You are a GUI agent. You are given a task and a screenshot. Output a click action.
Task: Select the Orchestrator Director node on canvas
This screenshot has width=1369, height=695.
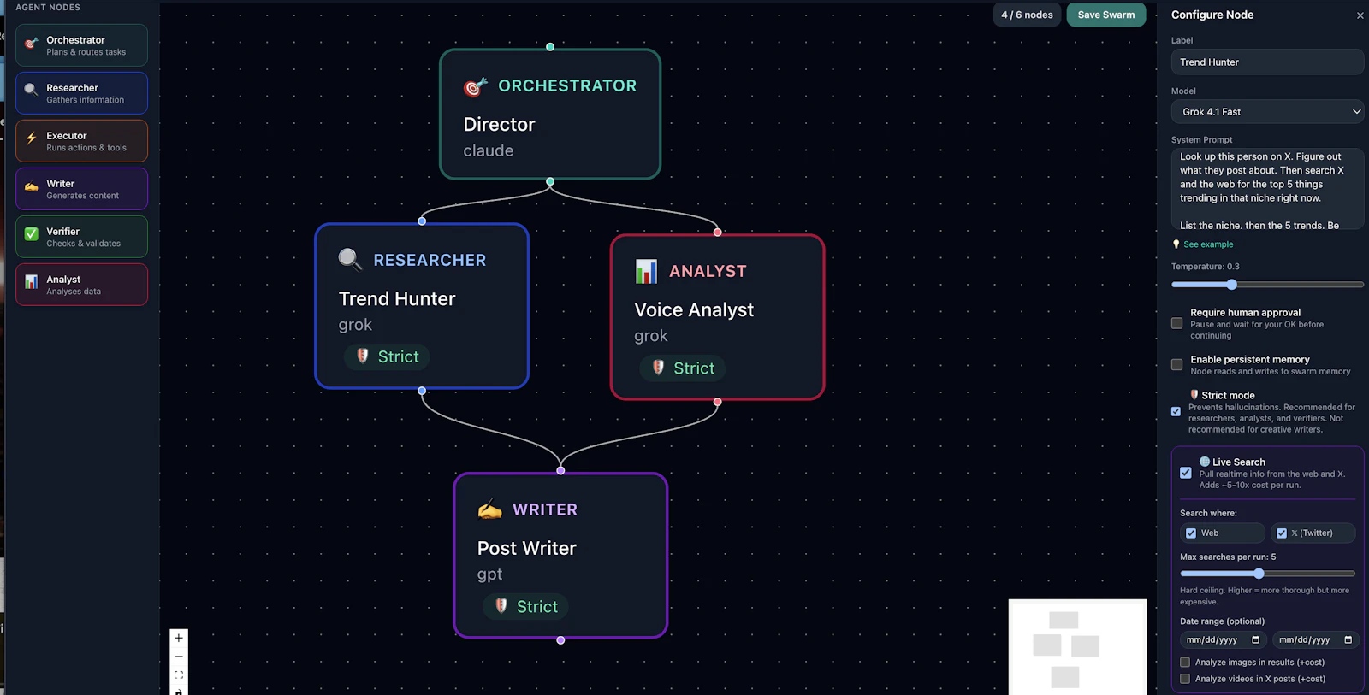[x=550, y=114]
